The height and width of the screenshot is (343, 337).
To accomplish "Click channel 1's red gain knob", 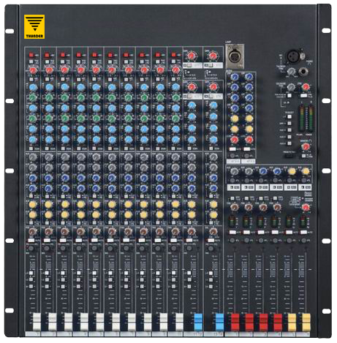I will tap(33, 71).
